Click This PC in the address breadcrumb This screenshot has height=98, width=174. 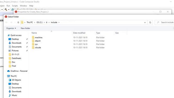[30, 22]
